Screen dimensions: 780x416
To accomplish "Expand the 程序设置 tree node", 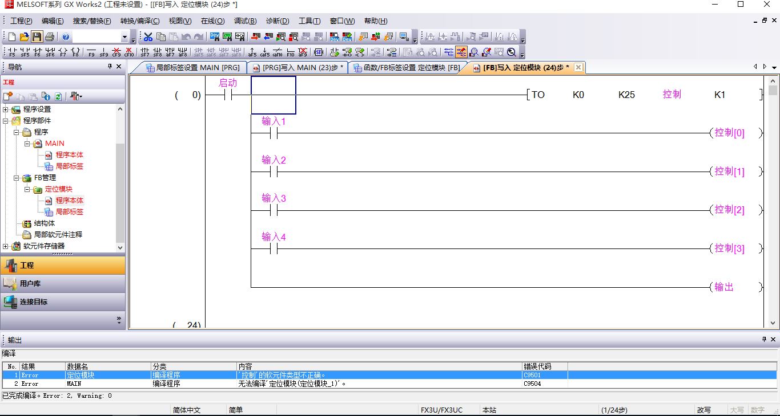I will [6, 109].
